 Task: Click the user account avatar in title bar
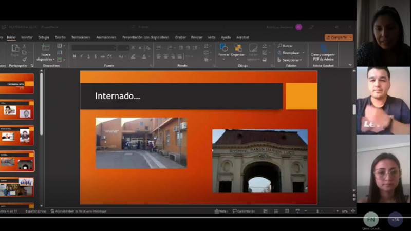coord(298,27)
